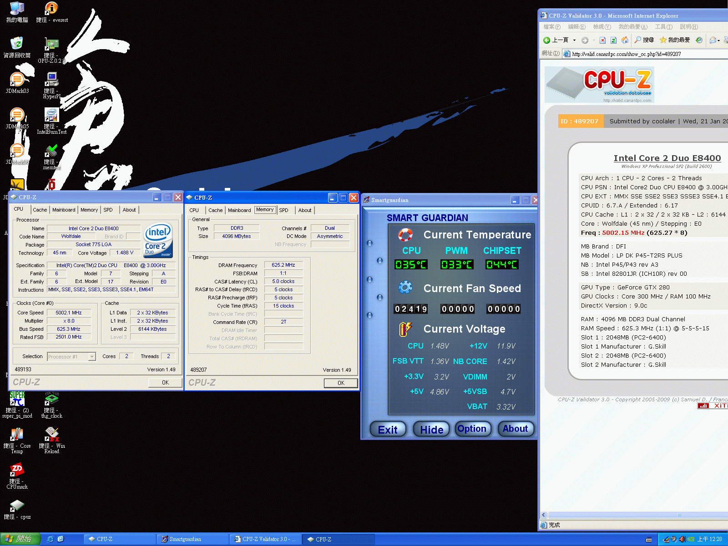The width and height of the screenshot is (728, 546).
Task: Open the IE Tools (工具) menu
Action: (663, 27)
